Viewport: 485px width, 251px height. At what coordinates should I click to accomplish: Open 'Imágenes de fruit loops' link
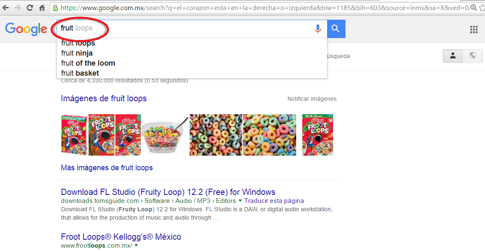coord(104,99)
